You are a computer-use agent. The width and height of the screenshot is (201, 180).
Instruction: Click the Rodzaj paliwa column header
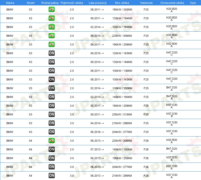pos(50,3)
